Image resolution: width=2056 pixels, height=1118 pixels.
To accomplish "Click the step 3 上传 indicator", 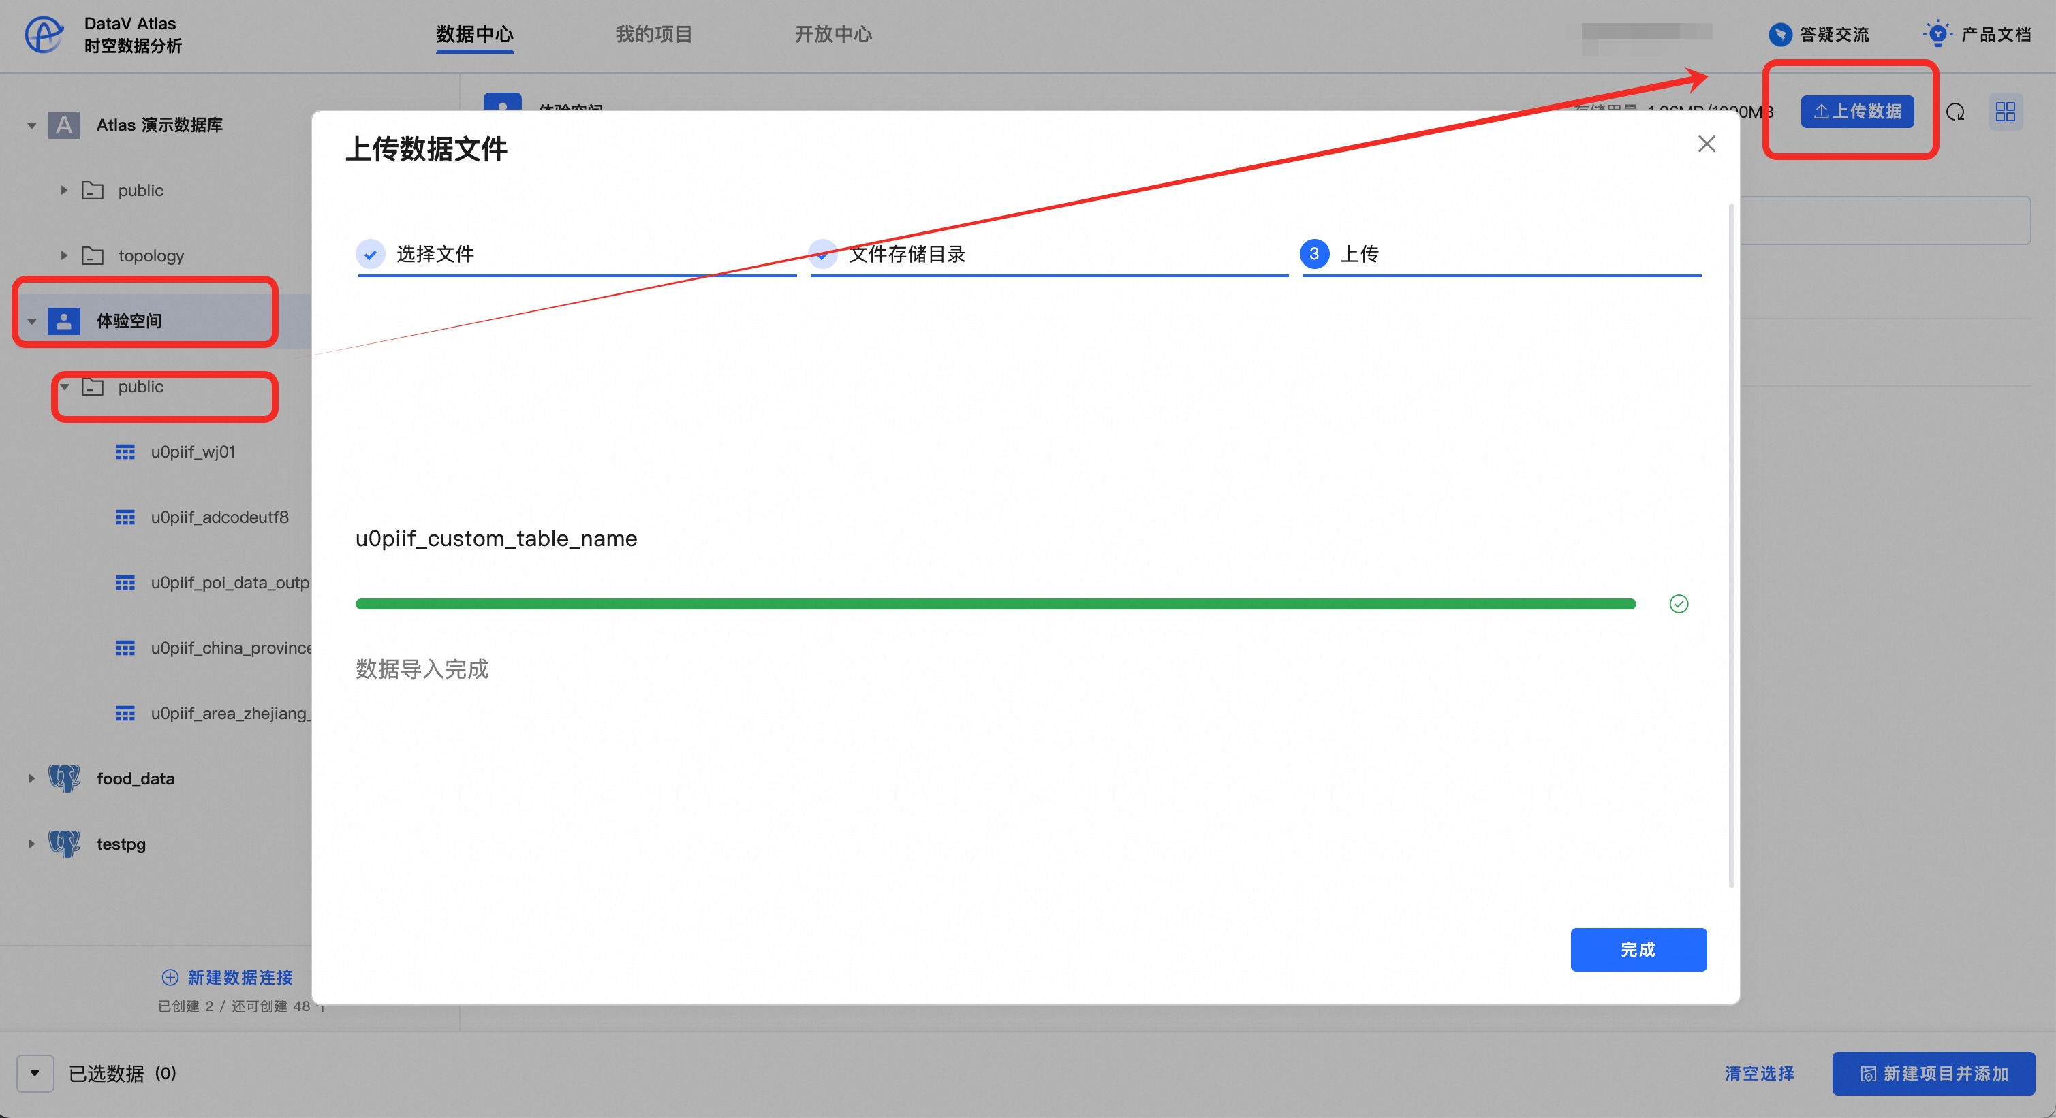I will 1313,255.
